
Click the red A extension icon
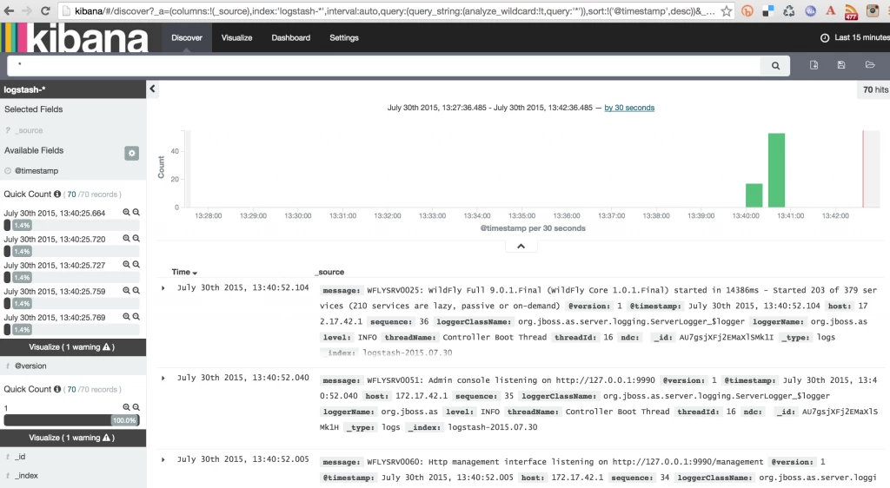tap(830, 10)
